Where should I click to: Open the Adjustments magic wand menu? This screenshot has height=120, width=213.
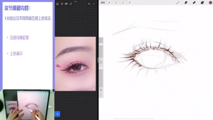116,3
